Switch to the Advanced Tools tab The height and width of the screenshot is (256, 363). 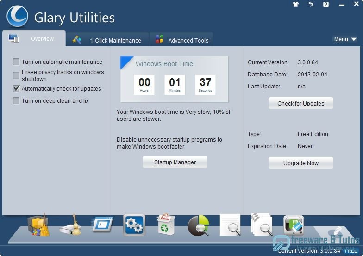coord(181,40)
